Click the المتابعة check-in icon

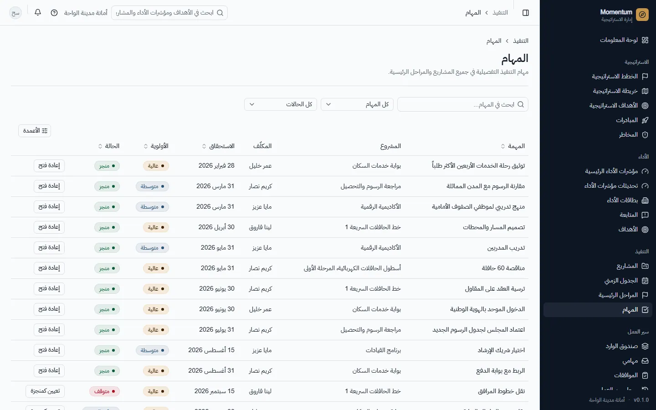click(x=645, y=215)
